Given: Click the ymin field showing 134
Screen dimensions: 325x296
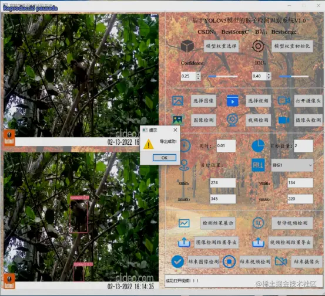Looking at the screenshot, I should pos(300,183).
